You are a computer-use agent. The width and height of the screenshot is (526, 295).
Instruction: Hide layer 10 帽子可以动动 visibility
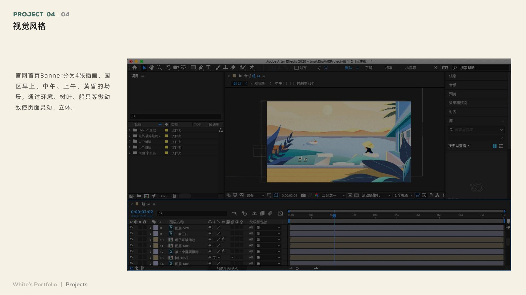click(x=131, y=240)
